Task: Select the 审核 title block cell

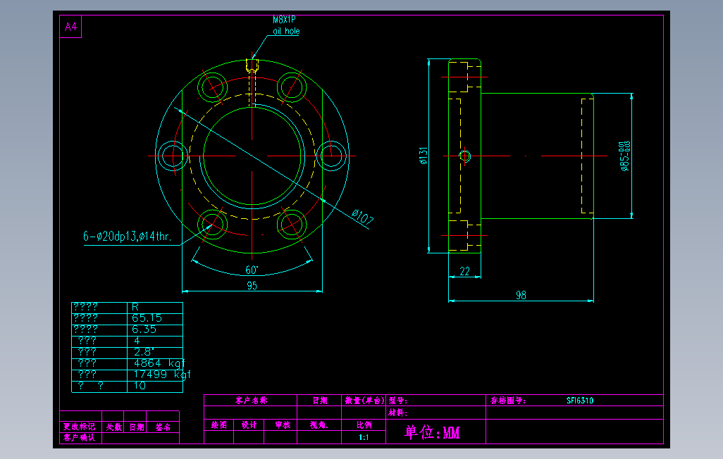Action: [x=283, y=425]
